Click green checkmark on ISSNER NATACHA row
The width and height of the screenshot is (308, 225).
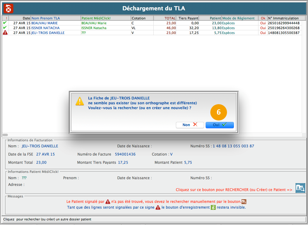[x=5, y=28]
